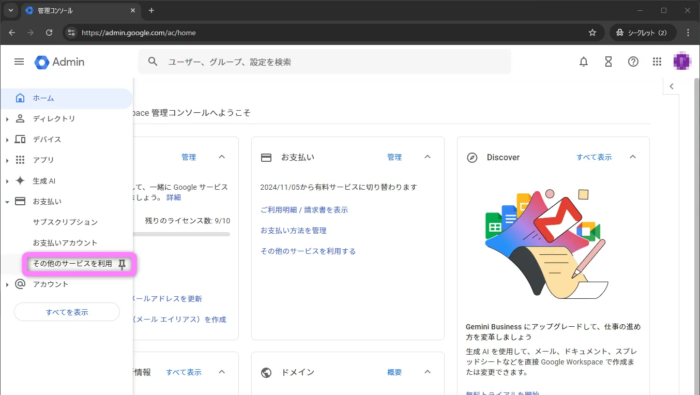
Task: Open サブスクリプション in the sidebar
Action: 65,222
